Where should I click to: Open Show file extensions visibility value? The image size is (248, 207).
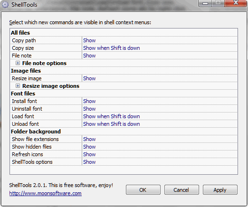[x=160, y=139]
